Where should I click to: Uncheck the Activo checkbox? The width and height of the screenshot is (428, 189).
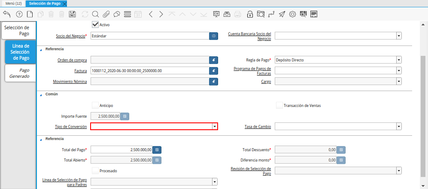pos(95,25)
